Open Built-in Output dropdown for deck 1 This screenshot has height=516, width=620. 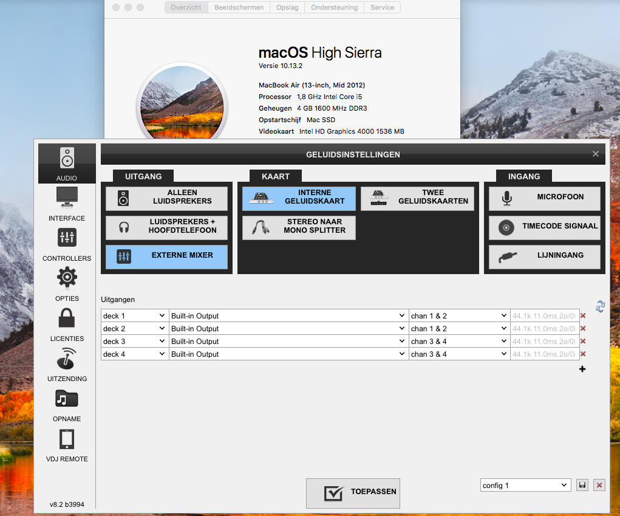coord(288,316)
